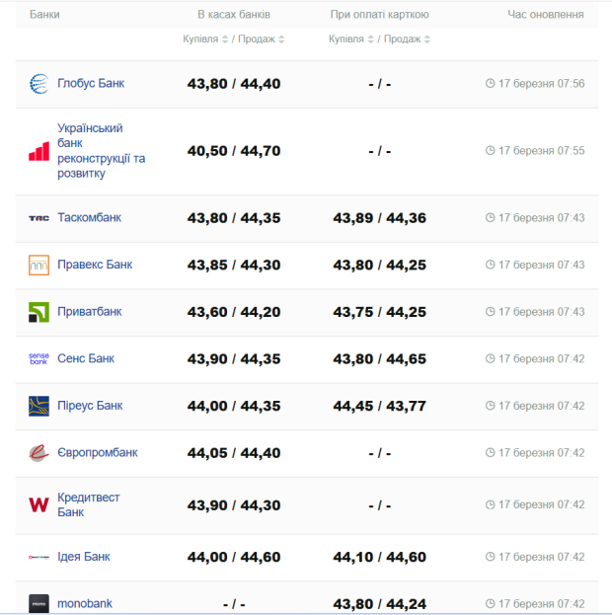This screenshot has height=615, width=612.
Task: Open the Сенс Банк link
Action: coord(86,358)
